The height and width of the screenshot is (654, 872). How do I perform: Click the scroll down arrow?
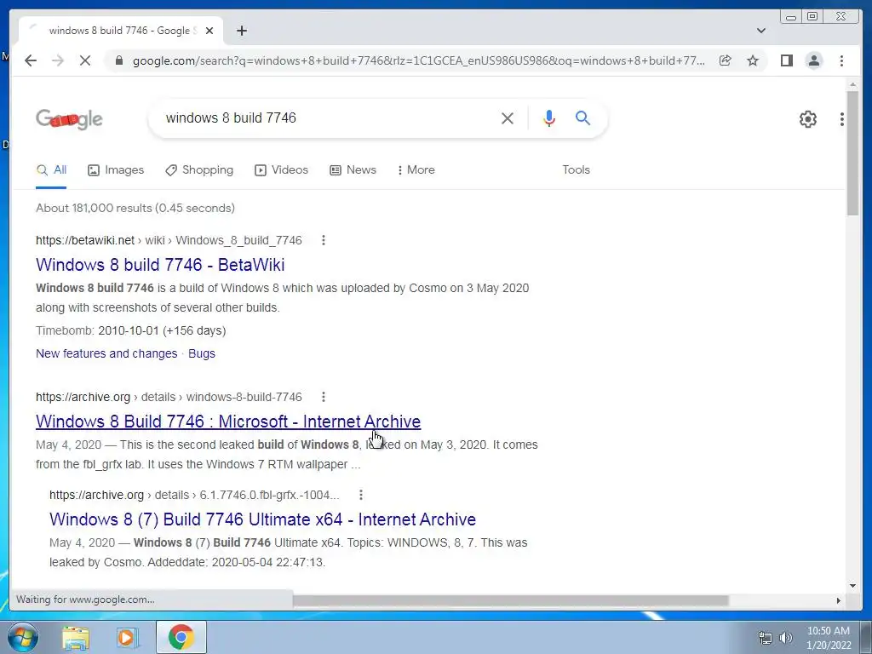(x=852, y=585)
